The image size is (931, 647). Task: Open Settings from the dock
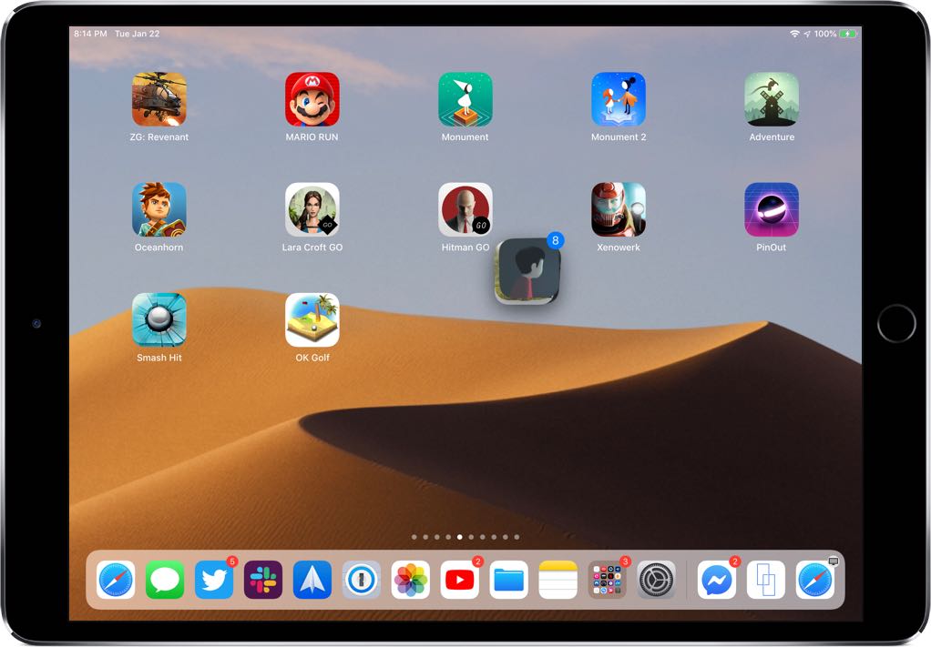pos(657,579)
